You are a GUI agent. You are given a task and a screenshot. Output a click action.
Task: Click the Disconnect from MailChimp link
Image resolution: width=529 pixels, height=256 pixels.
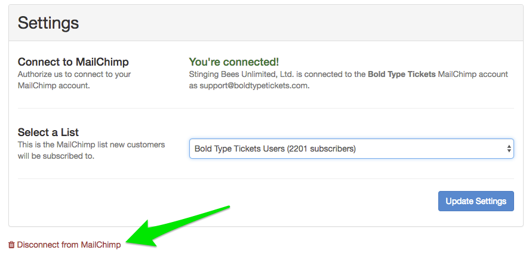coord(64,245)
